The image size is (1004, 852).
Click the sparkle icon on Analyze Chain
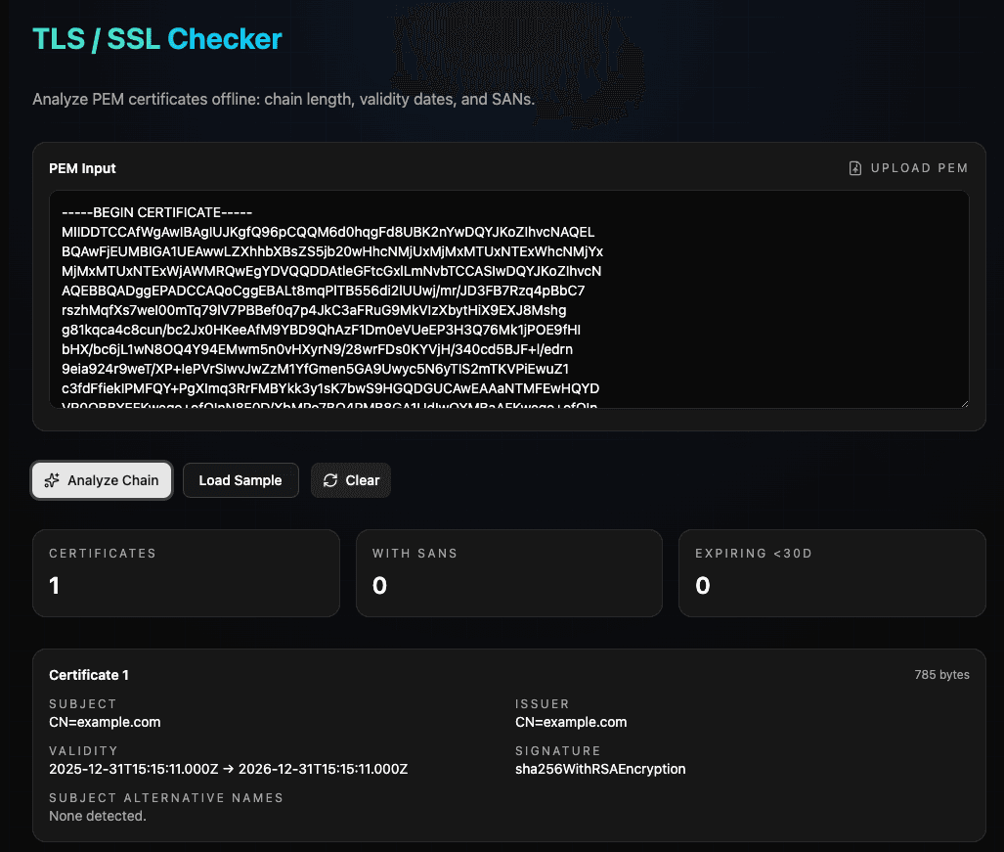point(51,480)
